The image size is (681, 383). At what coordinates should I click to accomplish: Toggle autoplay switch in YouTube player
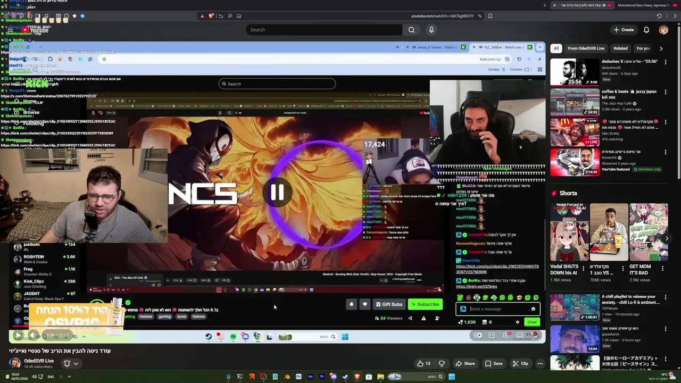coord(478,335)
